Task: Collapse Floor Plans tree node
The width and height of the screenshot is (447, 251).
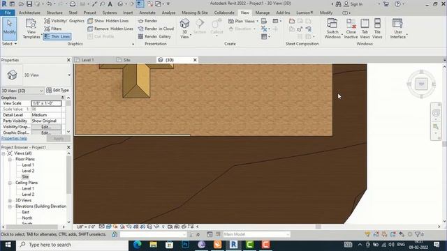Action: point(10,160)
